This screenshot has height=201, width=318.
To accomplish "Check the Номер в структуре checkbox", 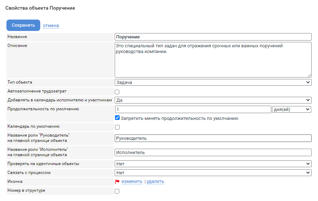I will point(117,191).
